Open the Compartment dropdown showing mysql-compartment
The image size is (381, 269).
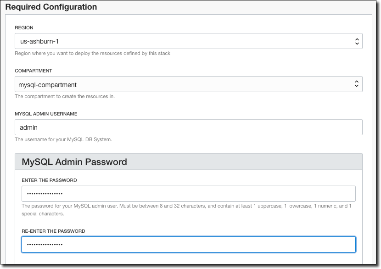point(184,84)
